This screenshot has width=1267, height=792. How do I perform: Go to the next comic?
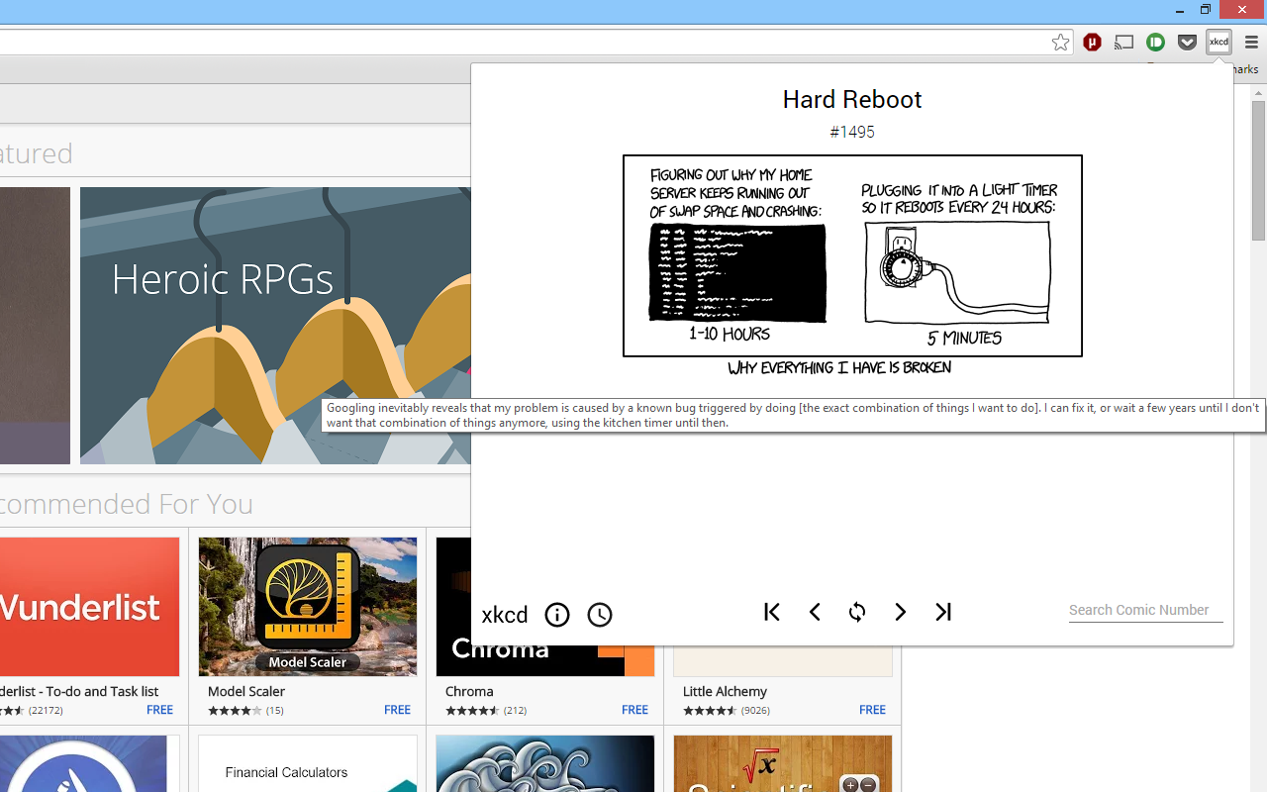tap(900, 613)
